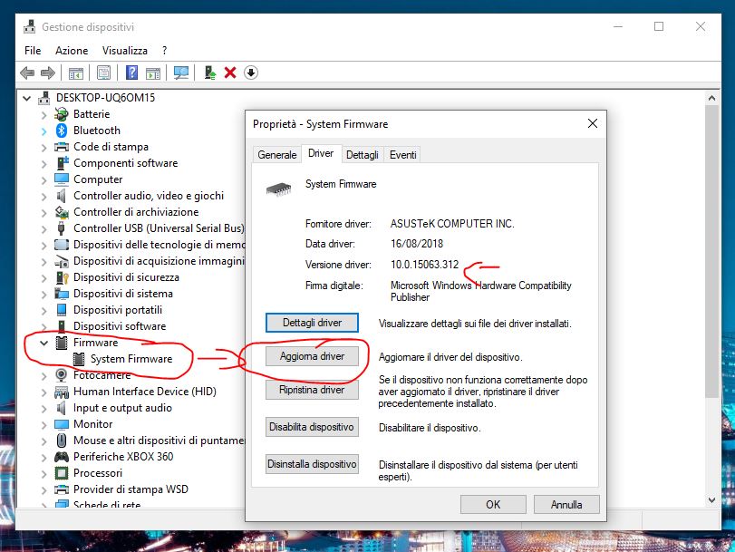735x552 pixels.
Task: Click the Human Interface Device icon
Action: point(62,392)
